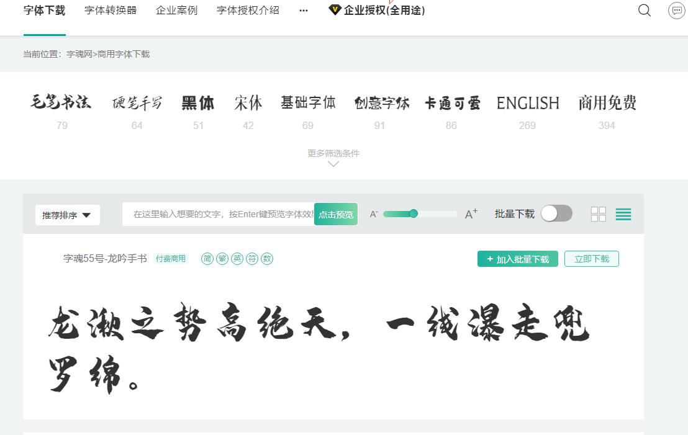Click the font preview text input field

click(x=217, y=214)
